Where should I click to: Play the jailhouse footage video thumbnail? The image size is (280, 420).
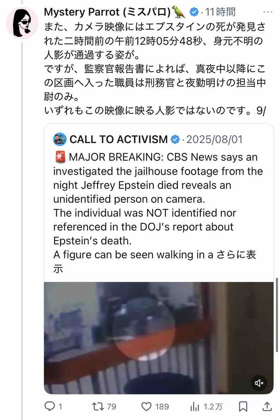click(x=159, y=338)
